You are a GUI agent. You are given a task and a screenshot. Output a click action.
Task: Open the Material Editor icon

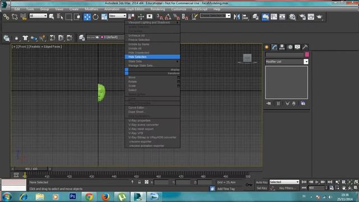tap(292, 17)
